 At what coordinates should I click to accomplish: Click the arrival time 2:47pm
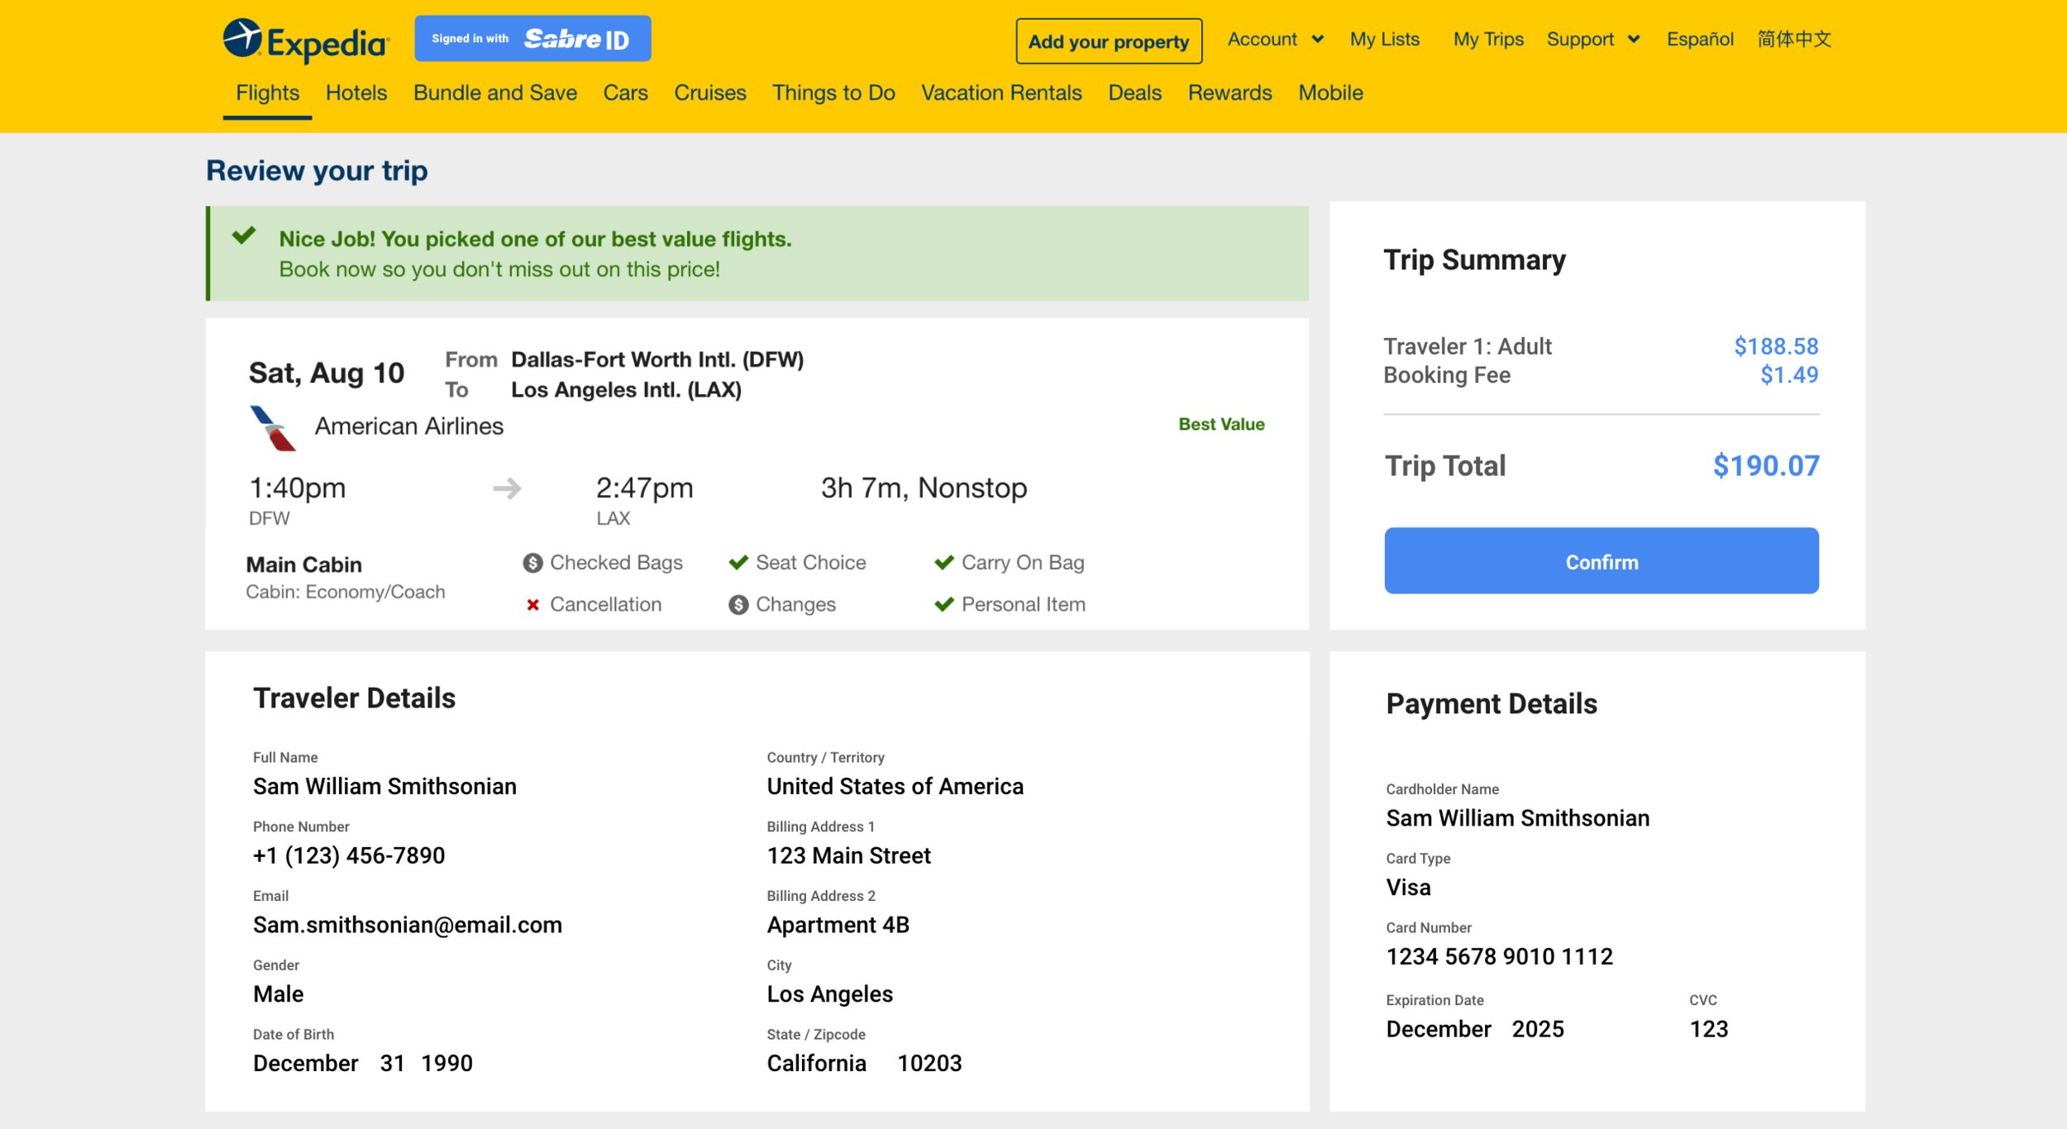645,488
